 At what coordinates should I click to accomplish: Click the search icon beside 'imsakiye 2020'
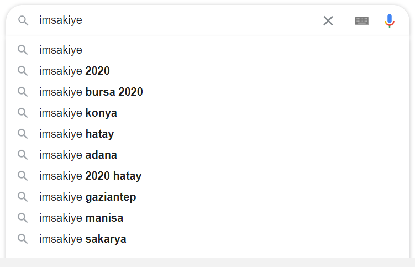(x=23, y=71)
